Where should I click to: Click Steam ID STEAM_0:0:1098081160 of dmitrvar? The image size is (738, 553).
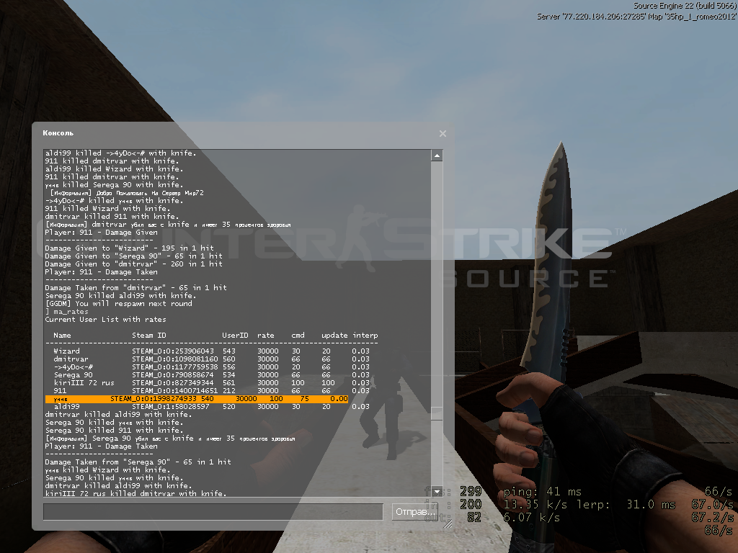[175, 359]
